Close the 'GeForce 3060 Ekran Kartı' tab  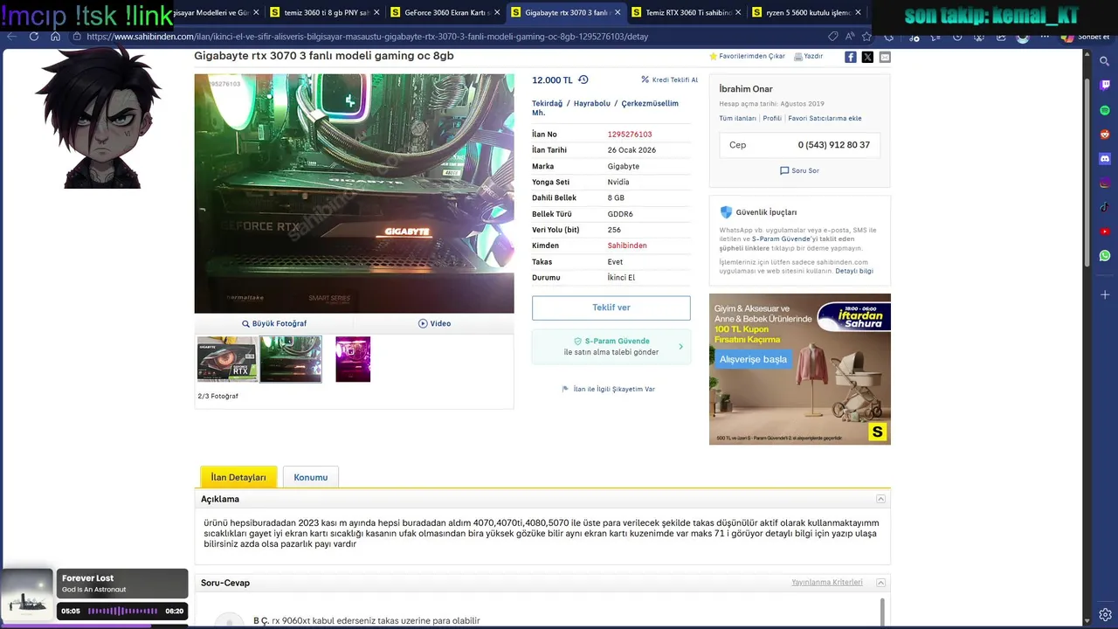pos(497,12)
